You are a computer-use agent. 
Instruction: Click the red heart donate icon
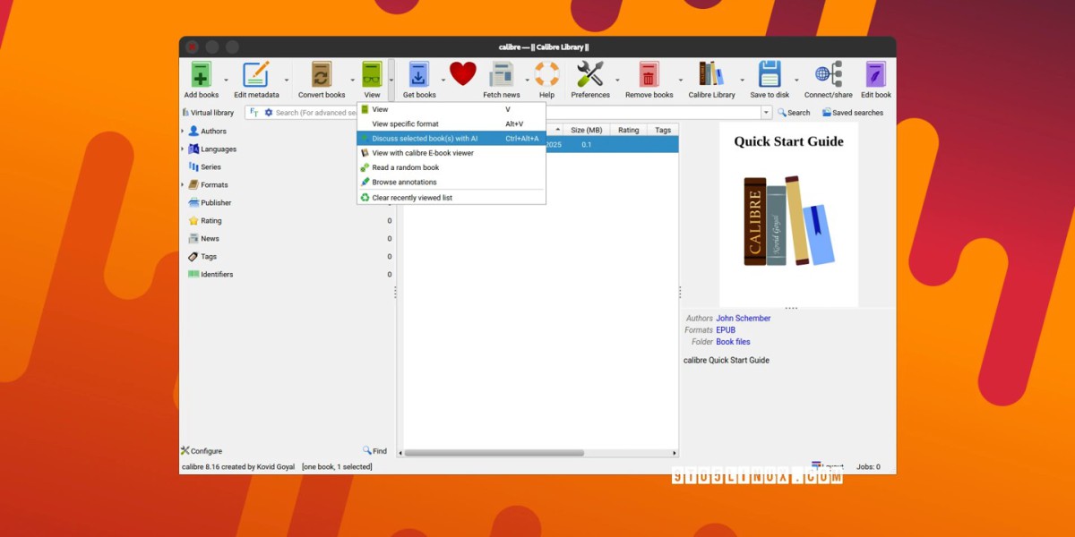pos(462,74)
